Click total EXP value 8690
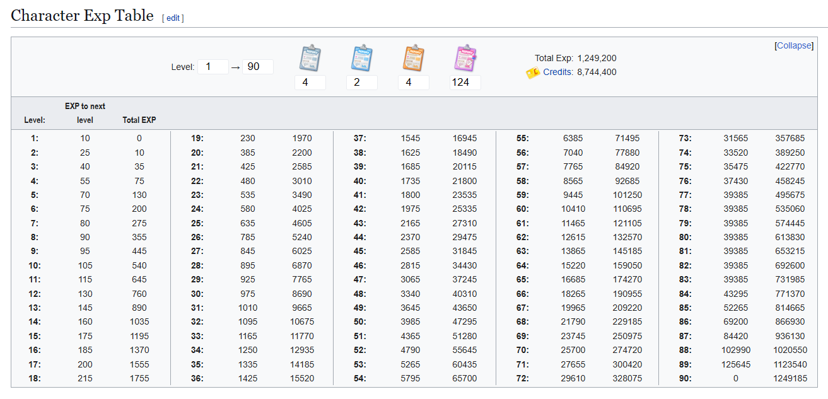Screen dimensions: 828x399 coord(302,294)
